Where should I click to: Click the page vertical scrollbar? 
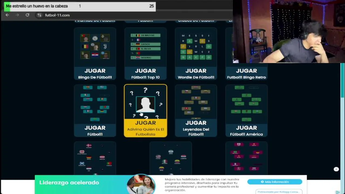tap(343, 81)
